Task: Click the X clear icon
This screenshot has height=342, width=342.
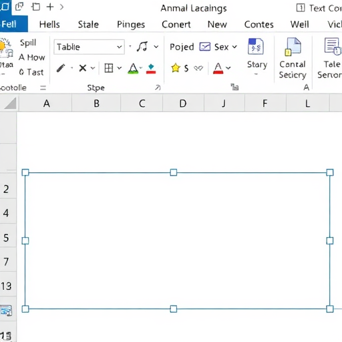Action: 83,68
